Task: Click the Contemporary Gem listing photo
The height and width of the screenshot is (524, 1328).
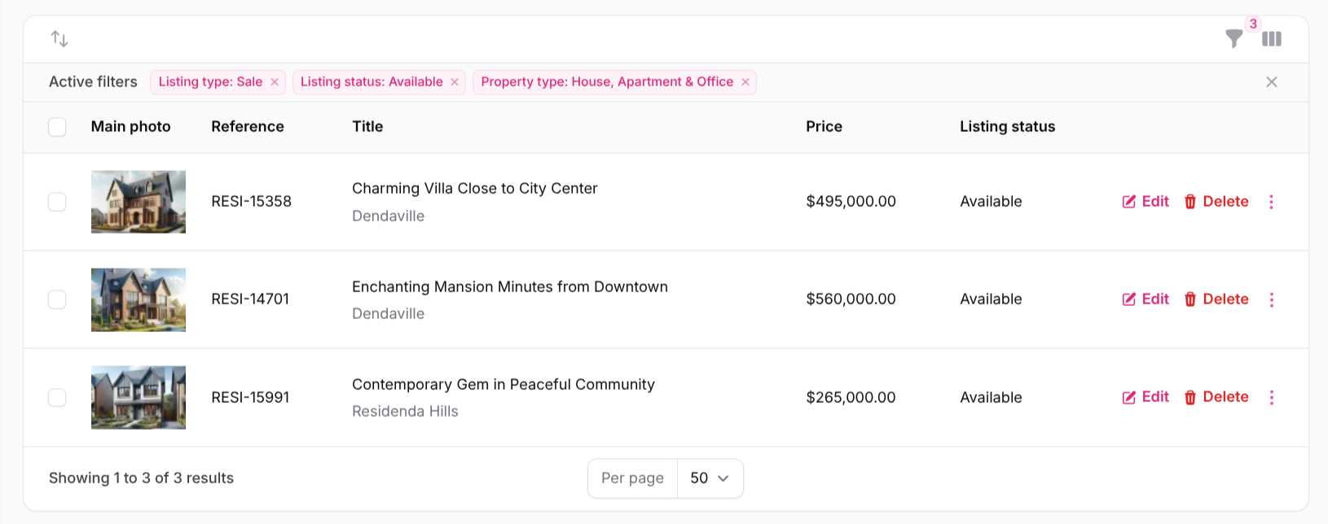Action: click(x=139, y=397)
